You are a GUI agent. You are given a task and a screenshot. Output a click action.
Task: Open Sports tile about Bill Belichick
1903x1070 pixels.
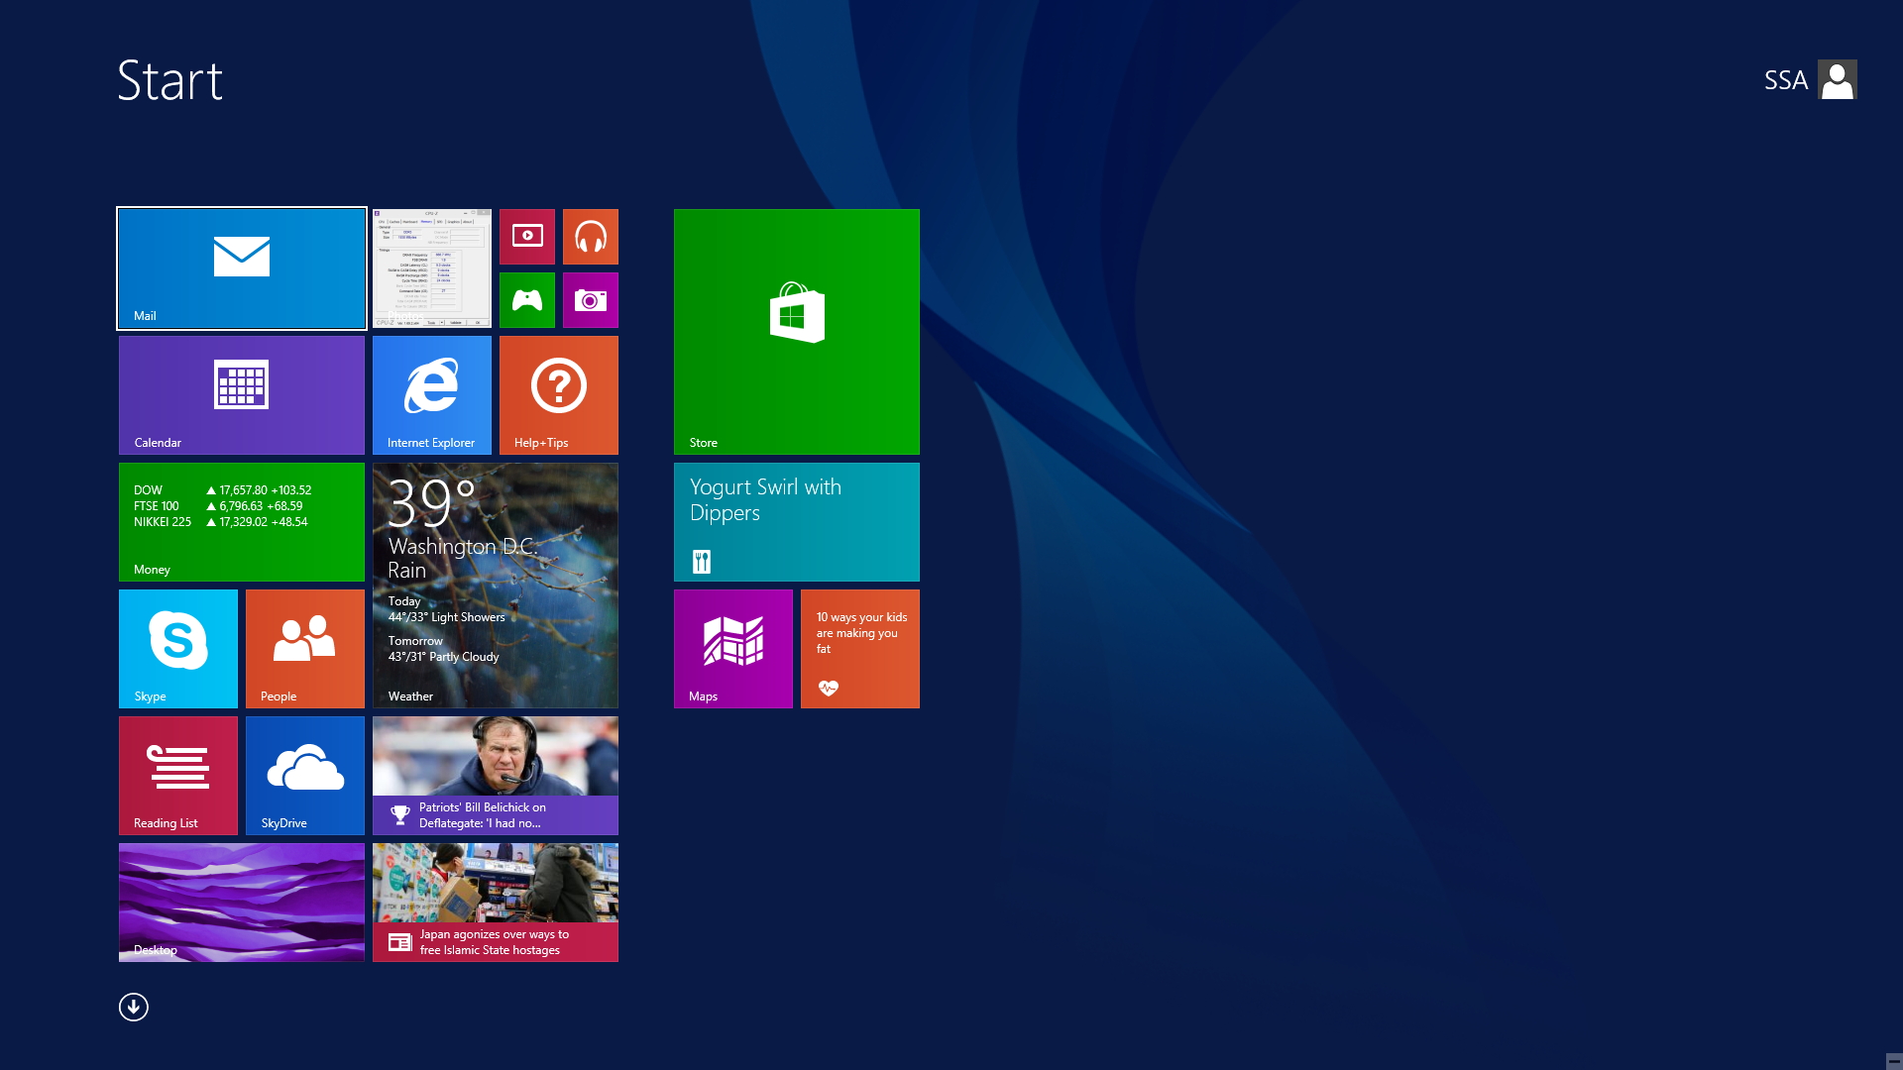pos(496,776)
